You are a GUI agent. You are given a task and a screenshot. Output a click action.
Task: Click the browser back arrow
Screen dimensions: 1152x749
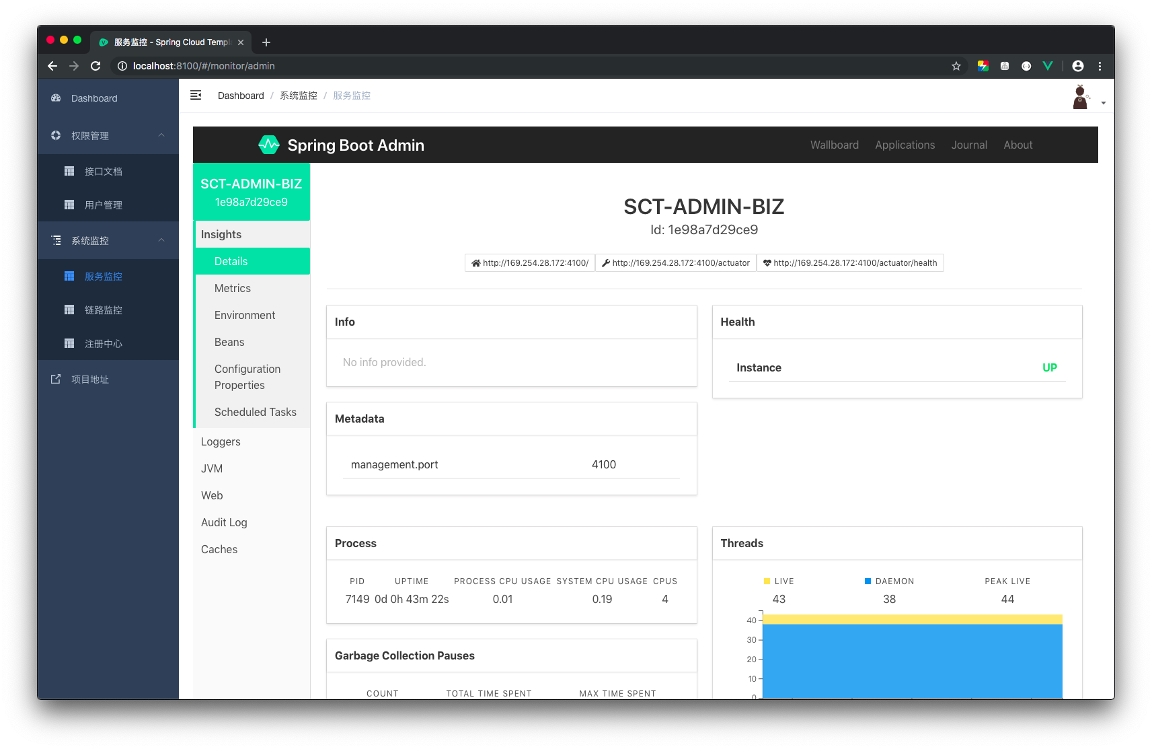52,66
